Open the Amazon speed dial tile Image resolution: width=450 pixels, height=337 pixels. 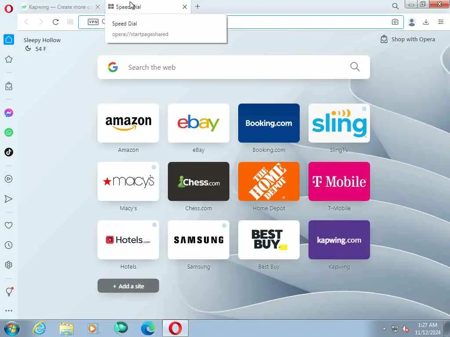(x=128, y=123)
